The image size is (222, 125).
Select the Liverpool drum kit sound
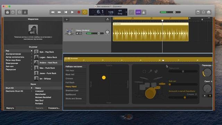(x=39, y=91)
